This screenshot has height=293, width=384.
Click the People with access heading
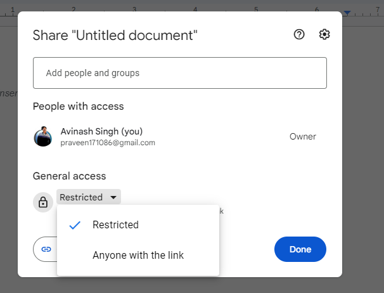[79, 107]
